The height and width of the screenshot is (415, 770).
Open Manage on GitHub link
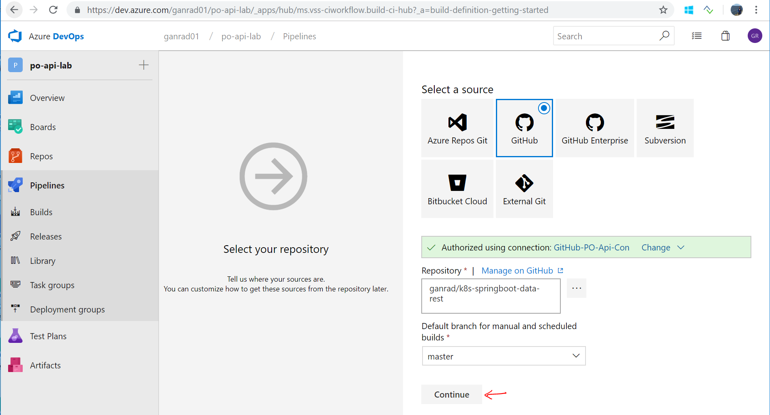tap(517, 270)
